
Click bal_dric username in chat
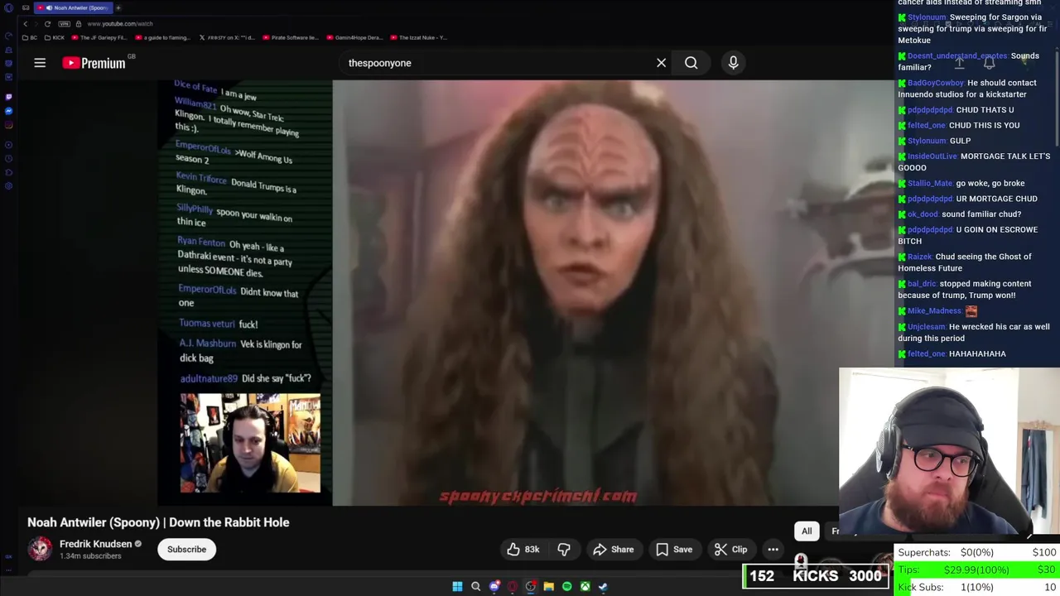click(x=922, y=284)
